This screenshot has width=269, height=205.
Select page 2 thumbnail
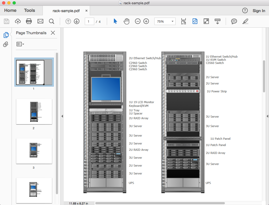tap(34, 112)
